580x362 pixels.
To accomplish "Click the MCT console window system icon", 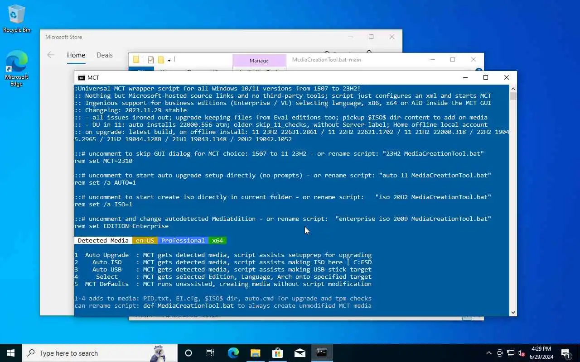I will point(81,78).
